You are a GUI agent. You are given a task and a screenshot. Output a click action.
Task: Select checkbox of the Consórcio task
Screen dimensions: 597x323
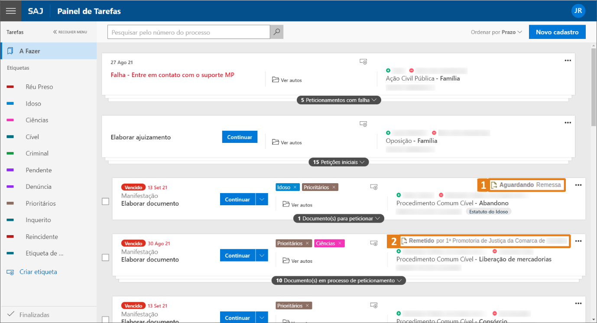(105, 320)
